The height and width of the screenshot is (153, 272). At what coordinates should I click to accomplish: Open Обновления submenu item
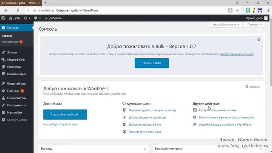pos(12,42)
